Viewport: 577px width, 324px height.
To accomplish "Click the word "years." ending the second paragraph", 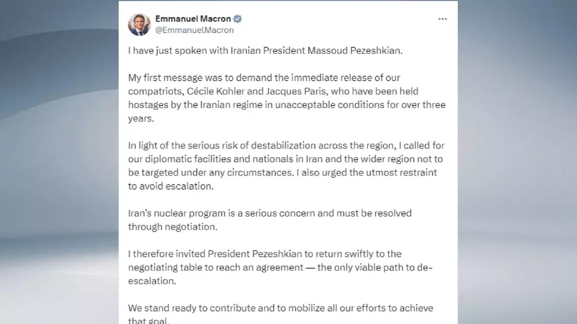I will pyautogui.click(x=139, y=119).
